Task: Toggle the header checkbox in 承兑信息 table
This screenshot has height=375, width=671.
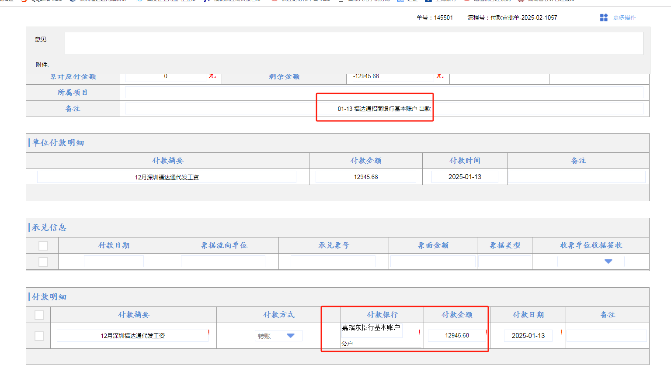Action: coord(43,246)
